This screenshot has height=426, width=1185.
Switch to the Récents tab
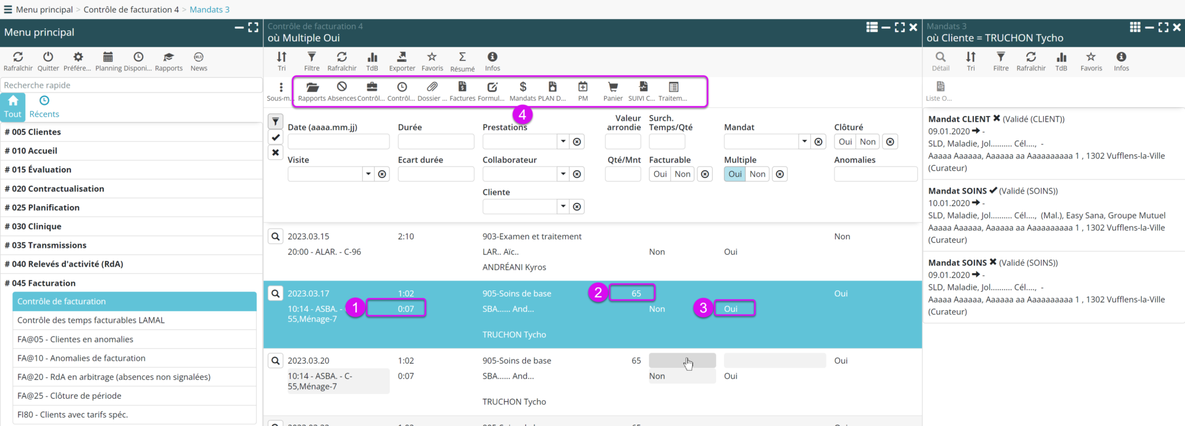[44, 107]
